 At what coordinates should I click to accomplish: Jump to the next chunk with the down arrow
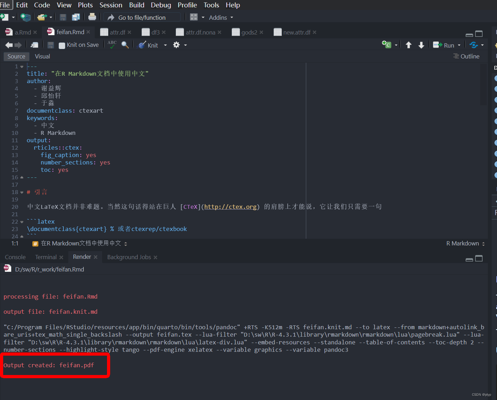click(421, 45)
